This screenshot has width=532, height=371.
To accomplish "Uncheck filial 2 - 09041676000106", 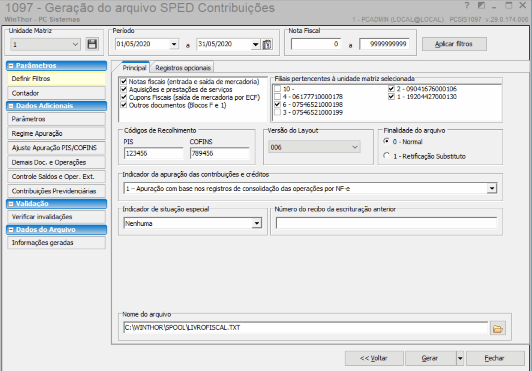I will point(391,89).
